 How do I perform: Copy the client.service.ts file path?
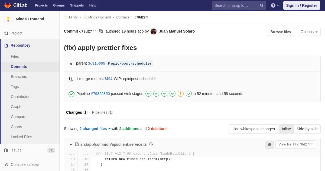pos(151,144)
